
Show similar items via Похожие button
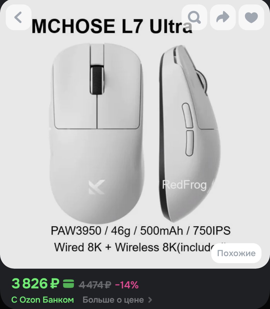click(x=236, y=253)
